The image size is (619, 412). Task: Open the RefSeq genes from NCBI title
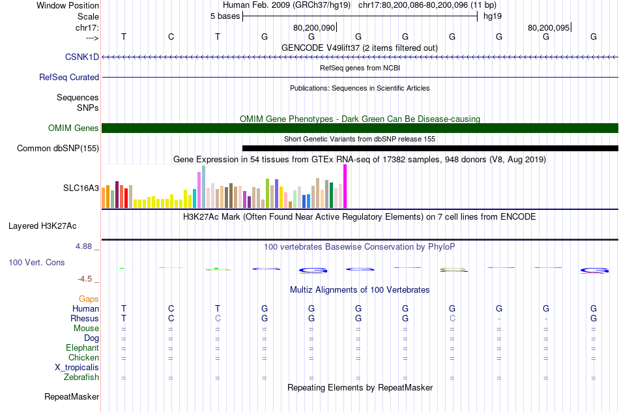360,68
